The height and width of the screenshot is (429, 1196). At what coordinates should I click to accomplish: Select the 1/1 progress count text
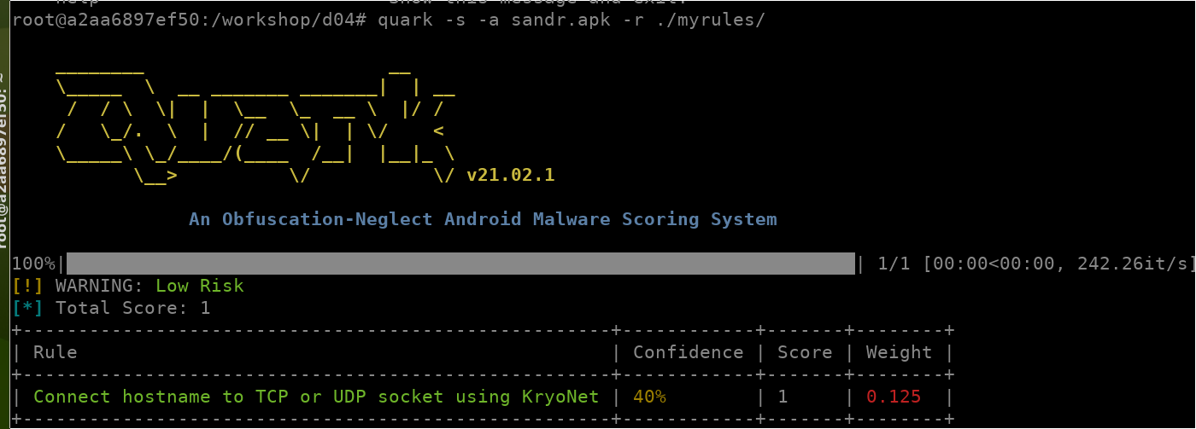895,264
